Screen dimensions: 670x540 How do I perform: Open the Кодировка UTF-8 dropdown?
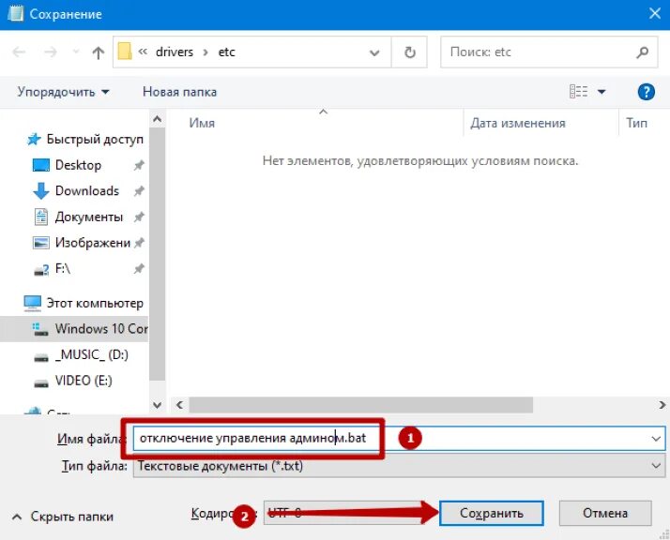[x=350, y=513]
